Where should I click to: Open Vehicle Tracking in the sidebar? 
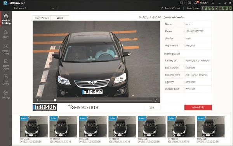click(x=6, y=19)
